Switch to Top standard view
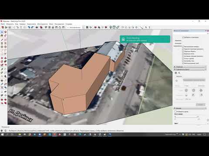Image resolution: width=209 pixels, height=156 pixels. [49, 27]
